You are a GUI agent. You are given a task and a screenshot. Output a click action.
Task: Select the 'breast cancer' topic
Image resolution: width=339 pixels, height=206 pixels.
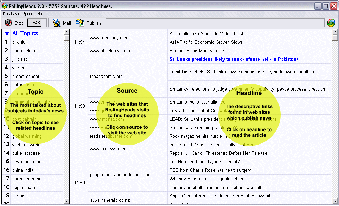(26, 76)
